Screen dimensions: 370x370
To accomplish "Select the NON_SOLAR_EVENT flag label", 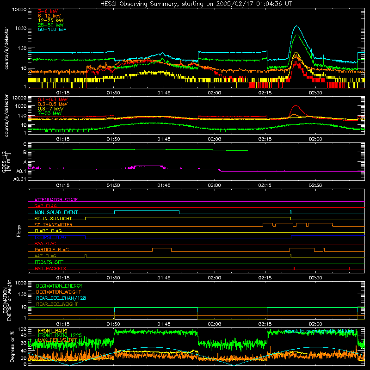I will [56, 212].
